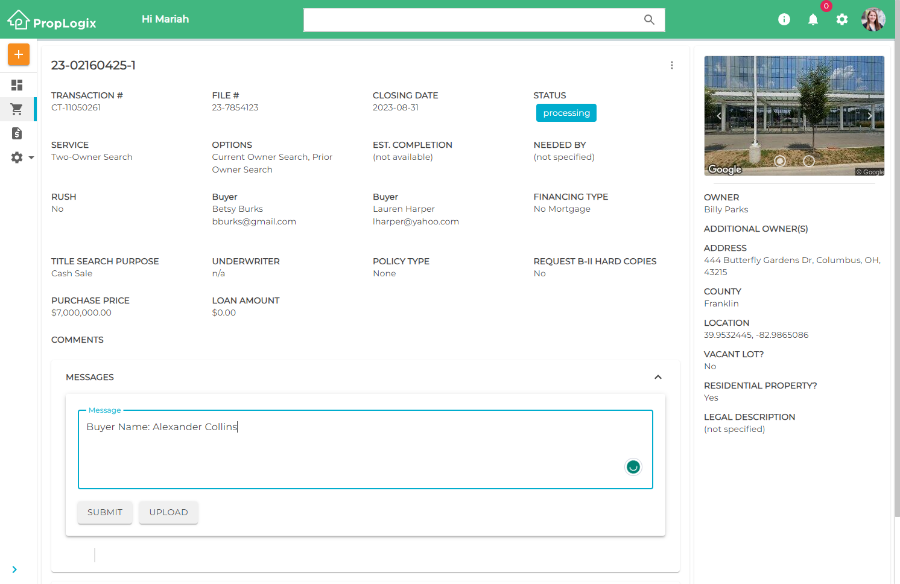
Task: Open the dashboard grid icon in sidebar
Action: [x=17, y=85]
